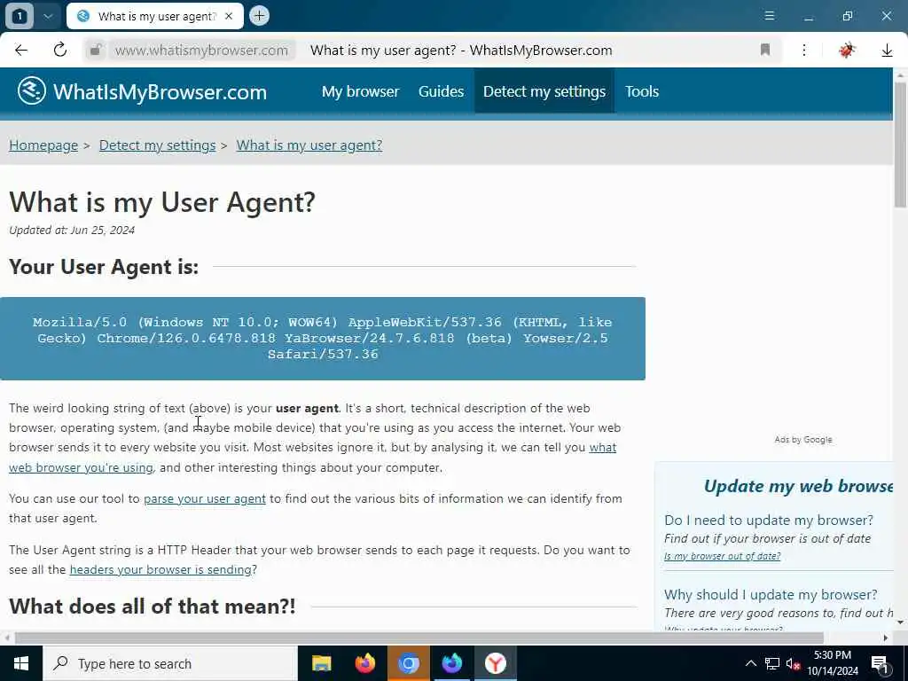Reload the page with the refresh icon
Screen dimensions: 908x681
point(60,51)
